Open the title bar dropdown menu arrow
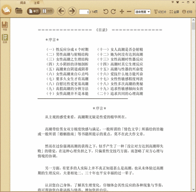This screenshot has height=192, width=196. (172, 2)
